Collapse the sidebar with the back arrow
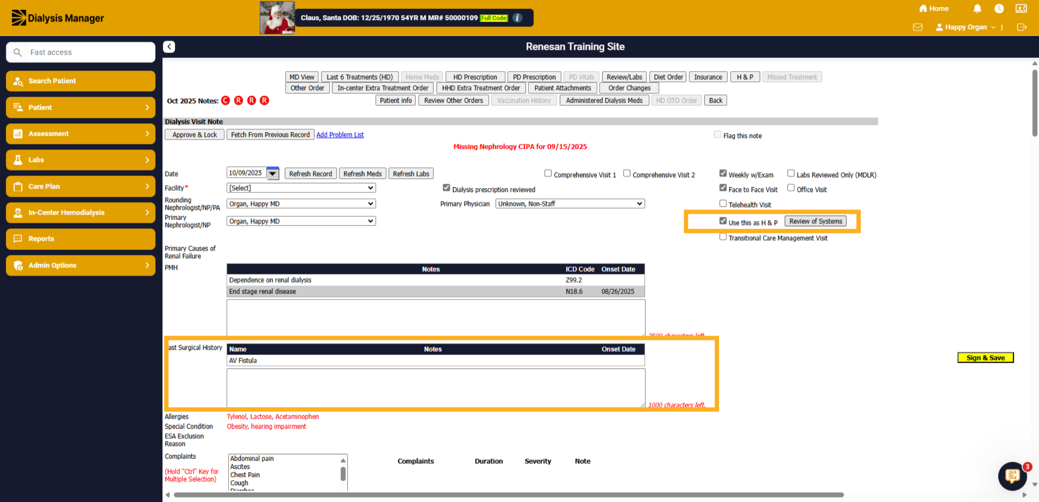1039x502 pixels. pos(169,47)
